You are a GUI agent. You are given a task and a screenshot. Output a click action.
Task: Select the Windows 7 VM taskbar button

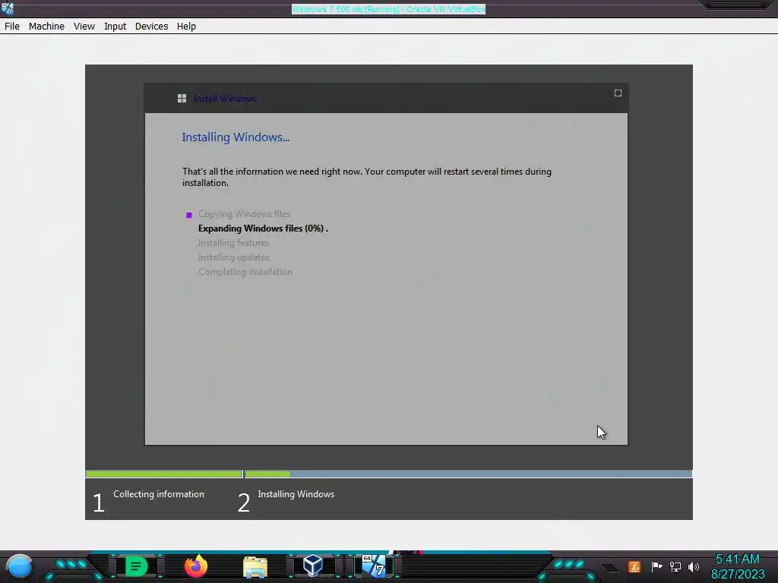[374, 566]
